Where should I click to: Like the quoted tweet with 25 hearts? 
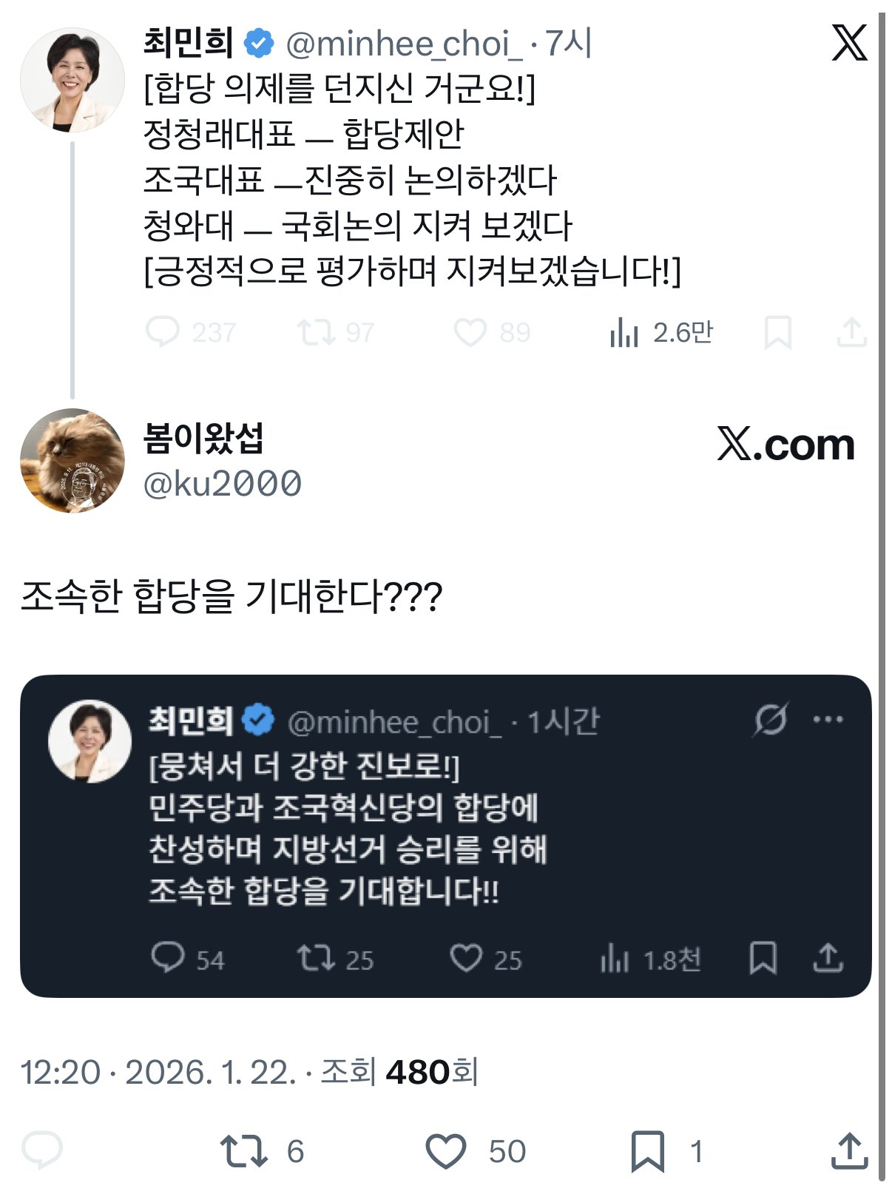point(466,958)
